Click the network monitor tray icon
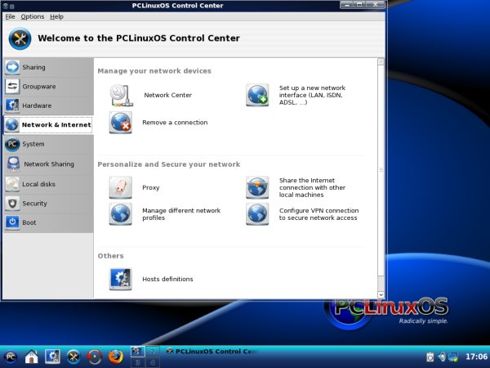The width and height of the screenshot is (490, 368). (452, 357)
